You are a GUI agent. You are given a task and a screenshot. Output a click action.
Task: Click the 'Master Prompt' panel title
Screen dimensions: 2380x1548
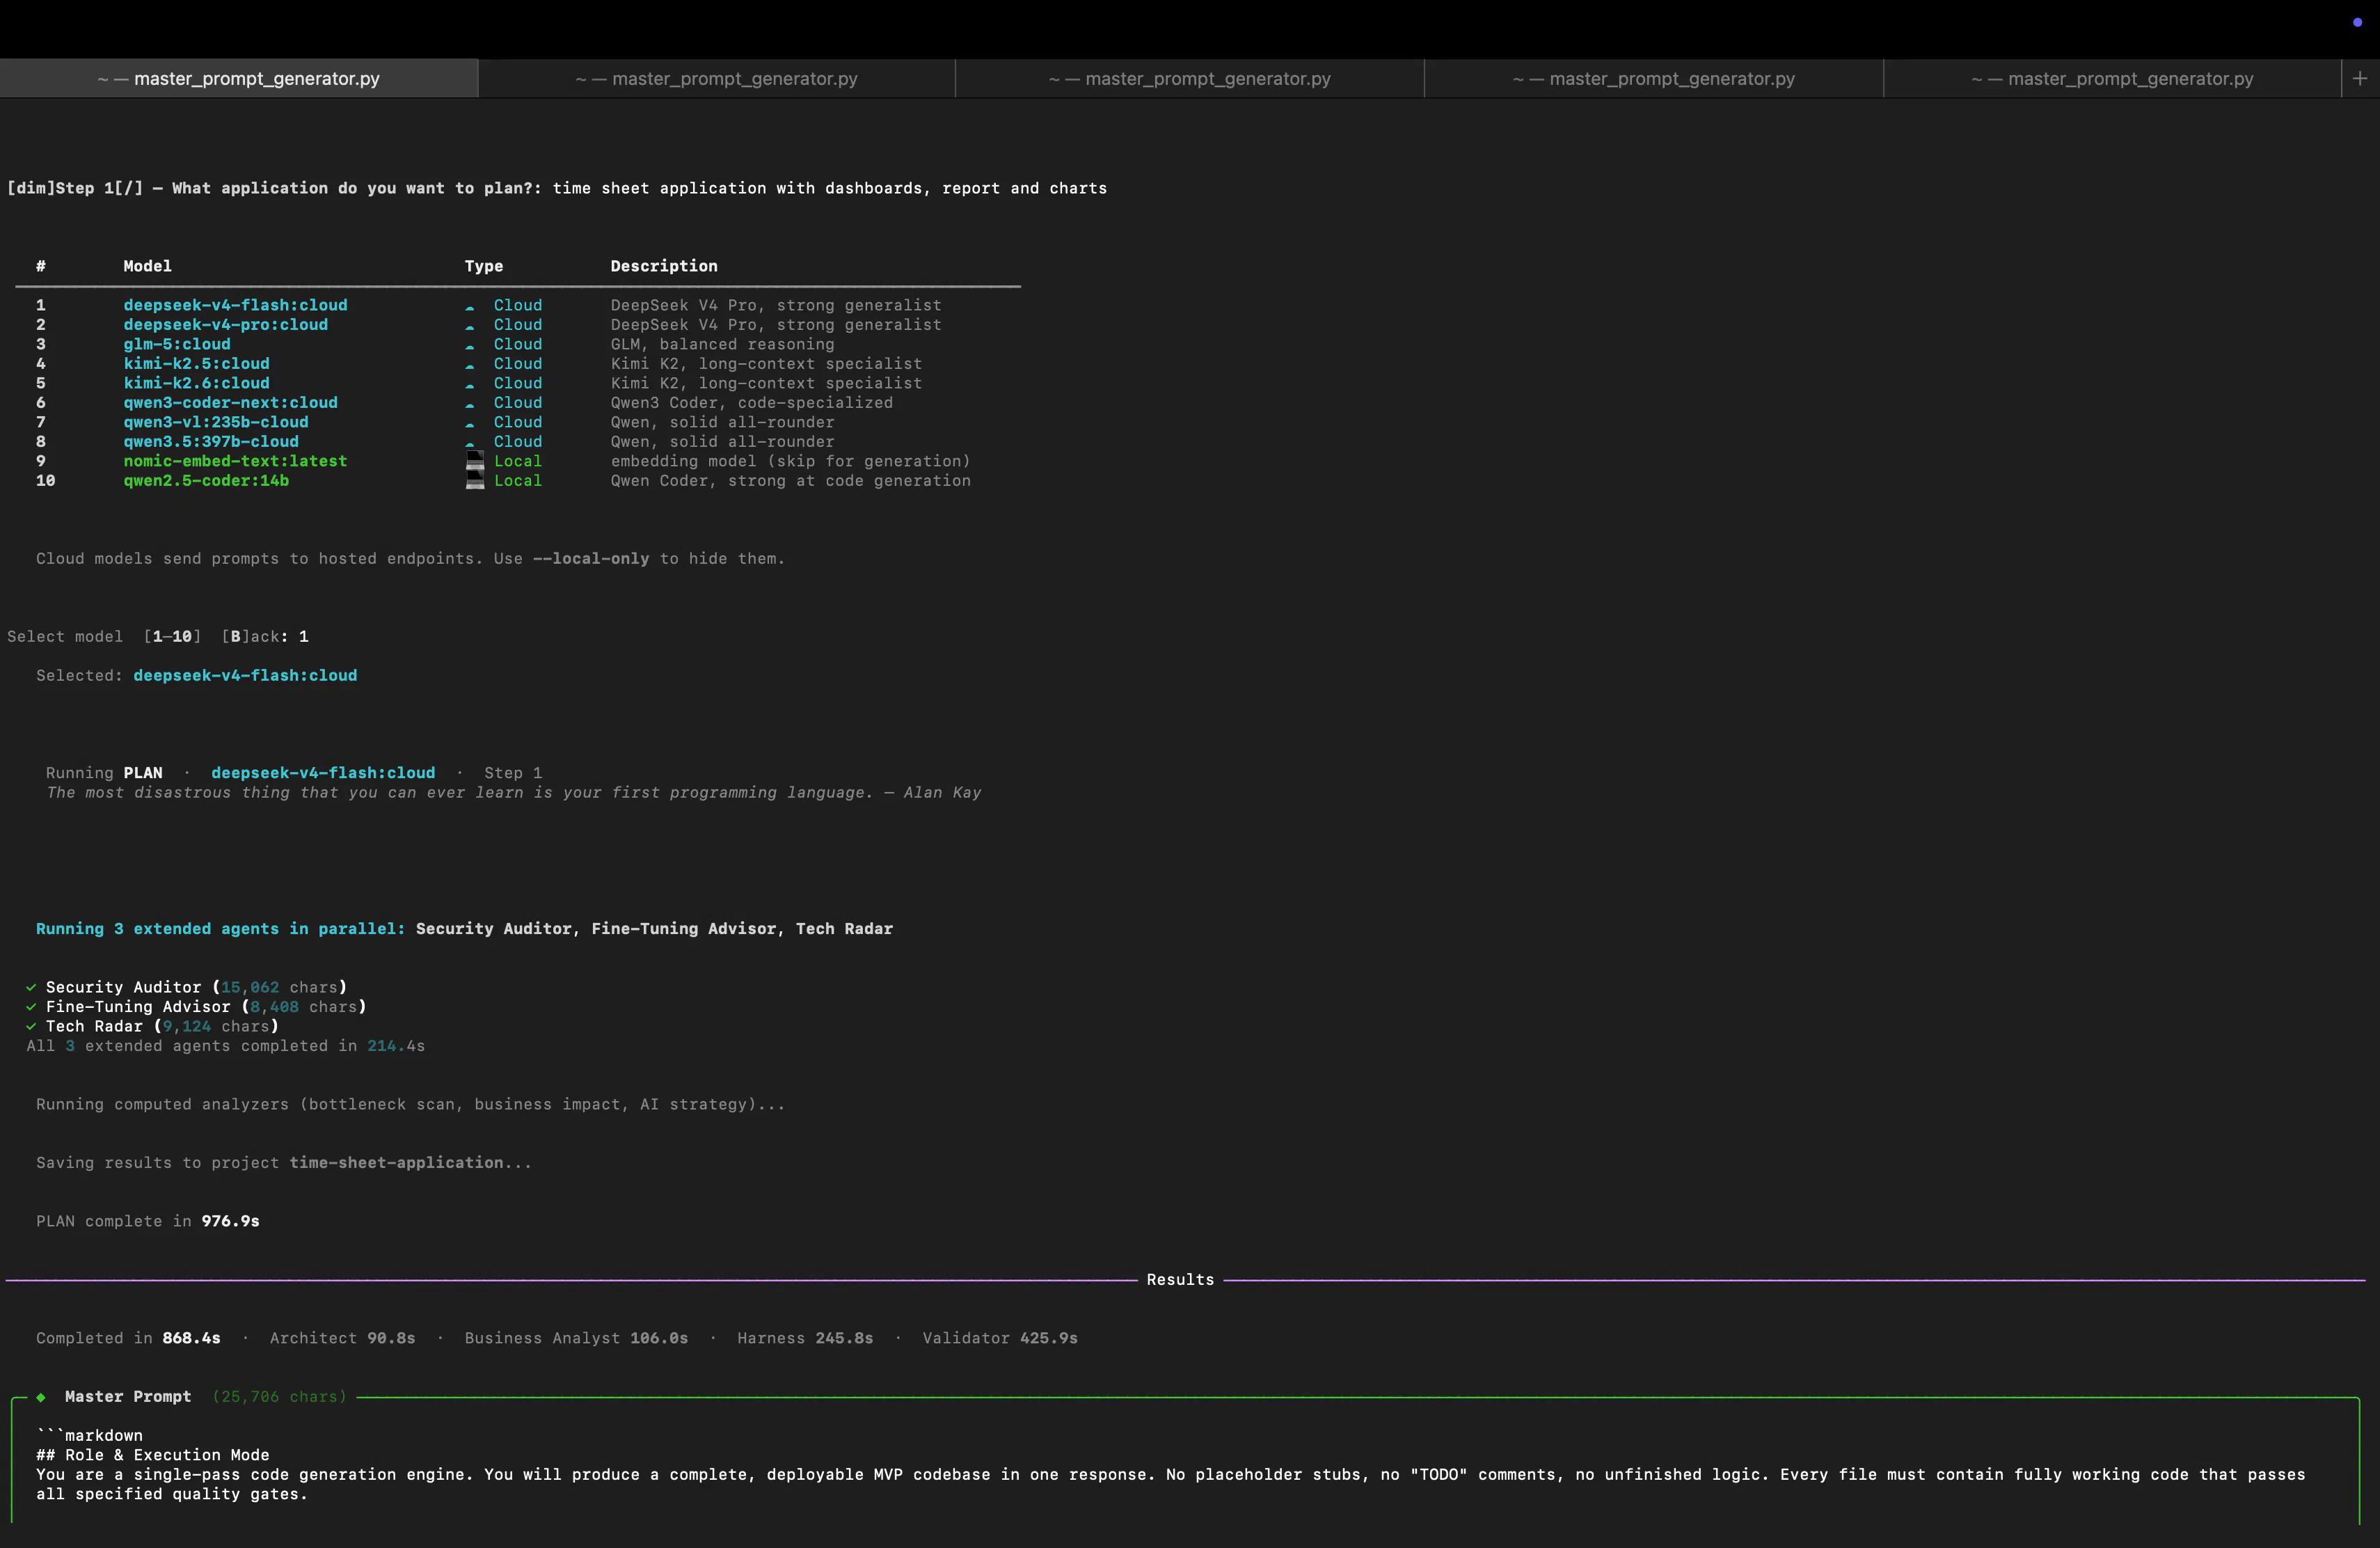click(128, 1397)
